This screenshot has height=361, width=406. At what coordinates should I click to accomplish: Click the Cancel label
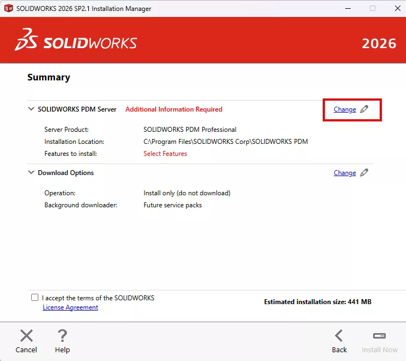26,350
